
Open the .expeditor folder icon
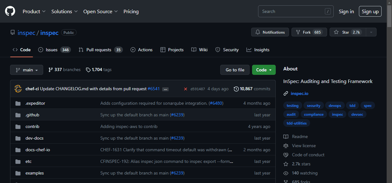point(18,103)
